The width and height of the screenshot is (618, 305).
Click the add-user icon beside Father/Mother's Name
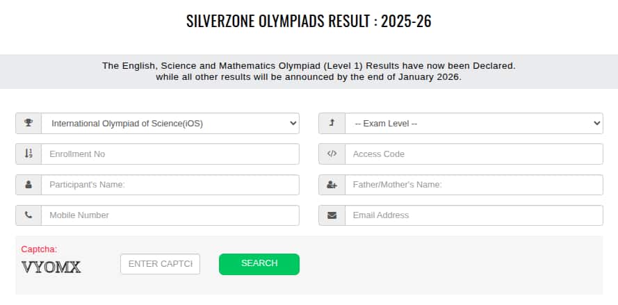332,185
